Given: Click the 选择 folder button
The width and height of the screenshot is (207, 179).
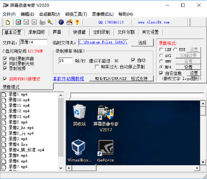Looking at the screenshot, I should click(x=142, y=43).
